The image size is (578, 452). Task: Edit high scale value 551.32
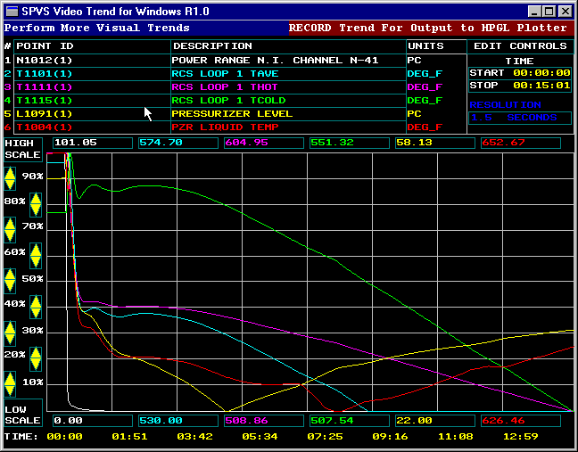(x=349, y=143)
